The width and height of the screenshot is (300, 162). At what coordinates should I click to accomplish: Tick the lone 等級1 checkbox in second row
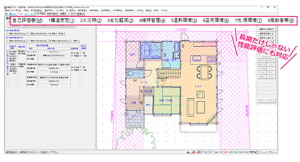pos(75,41)
